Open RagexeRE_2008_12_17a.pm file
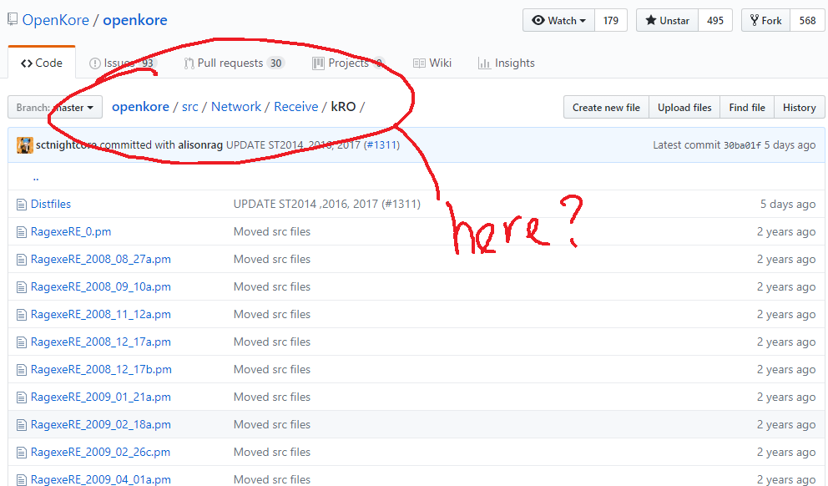Image resolution: width=828 pixels, height=486 pixels. (101, 342)
